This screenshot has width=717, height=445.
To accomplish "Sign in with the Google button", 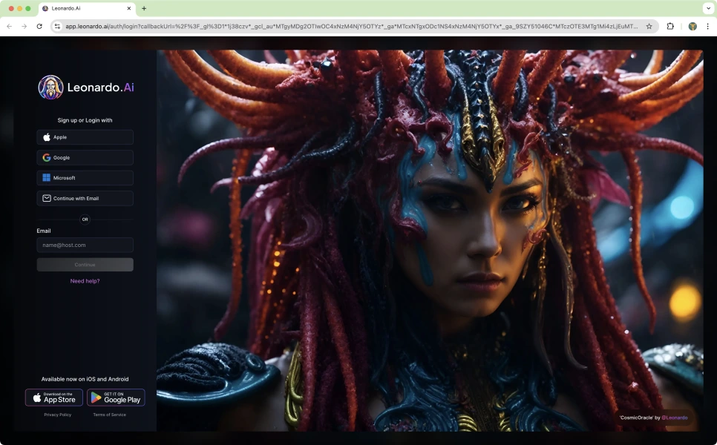I will [x=85, y=158].
